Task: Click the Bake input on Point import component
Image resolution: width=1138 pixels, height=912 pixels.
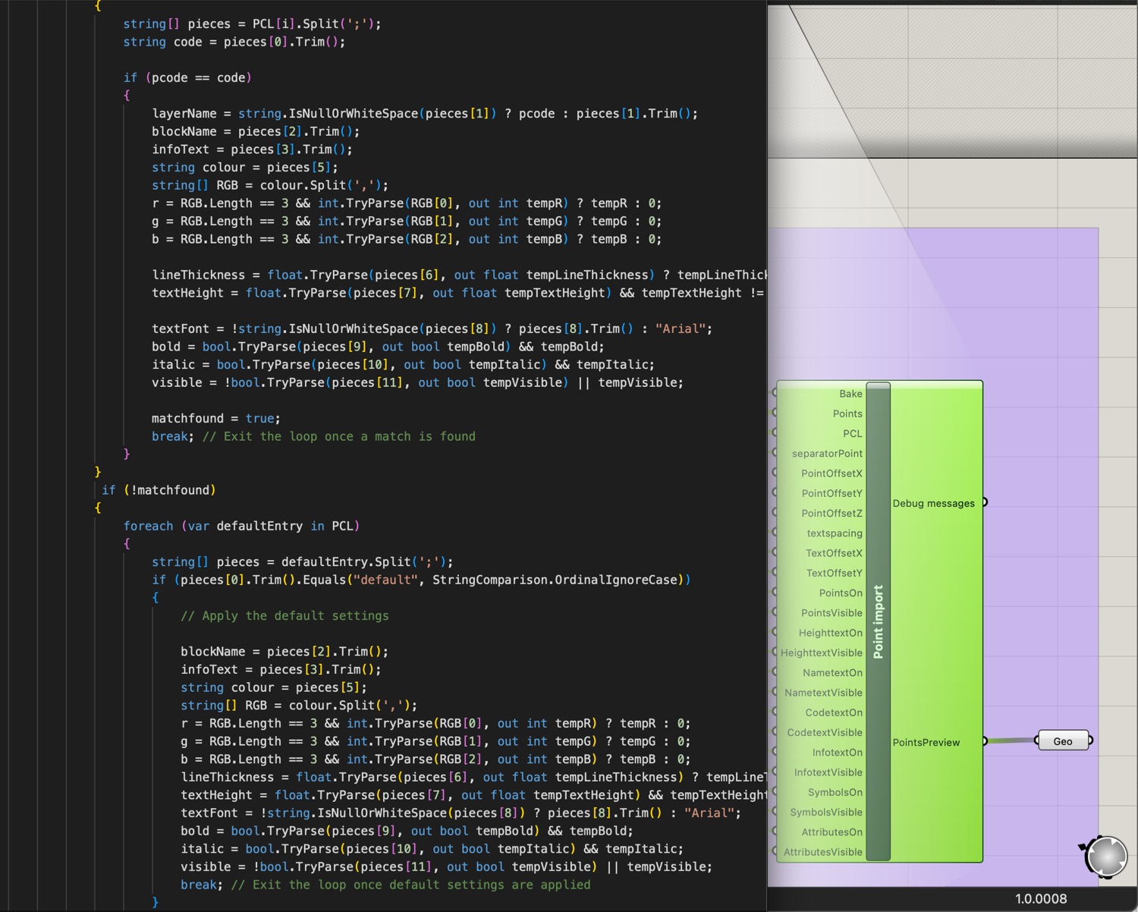Action: (850, 394)
